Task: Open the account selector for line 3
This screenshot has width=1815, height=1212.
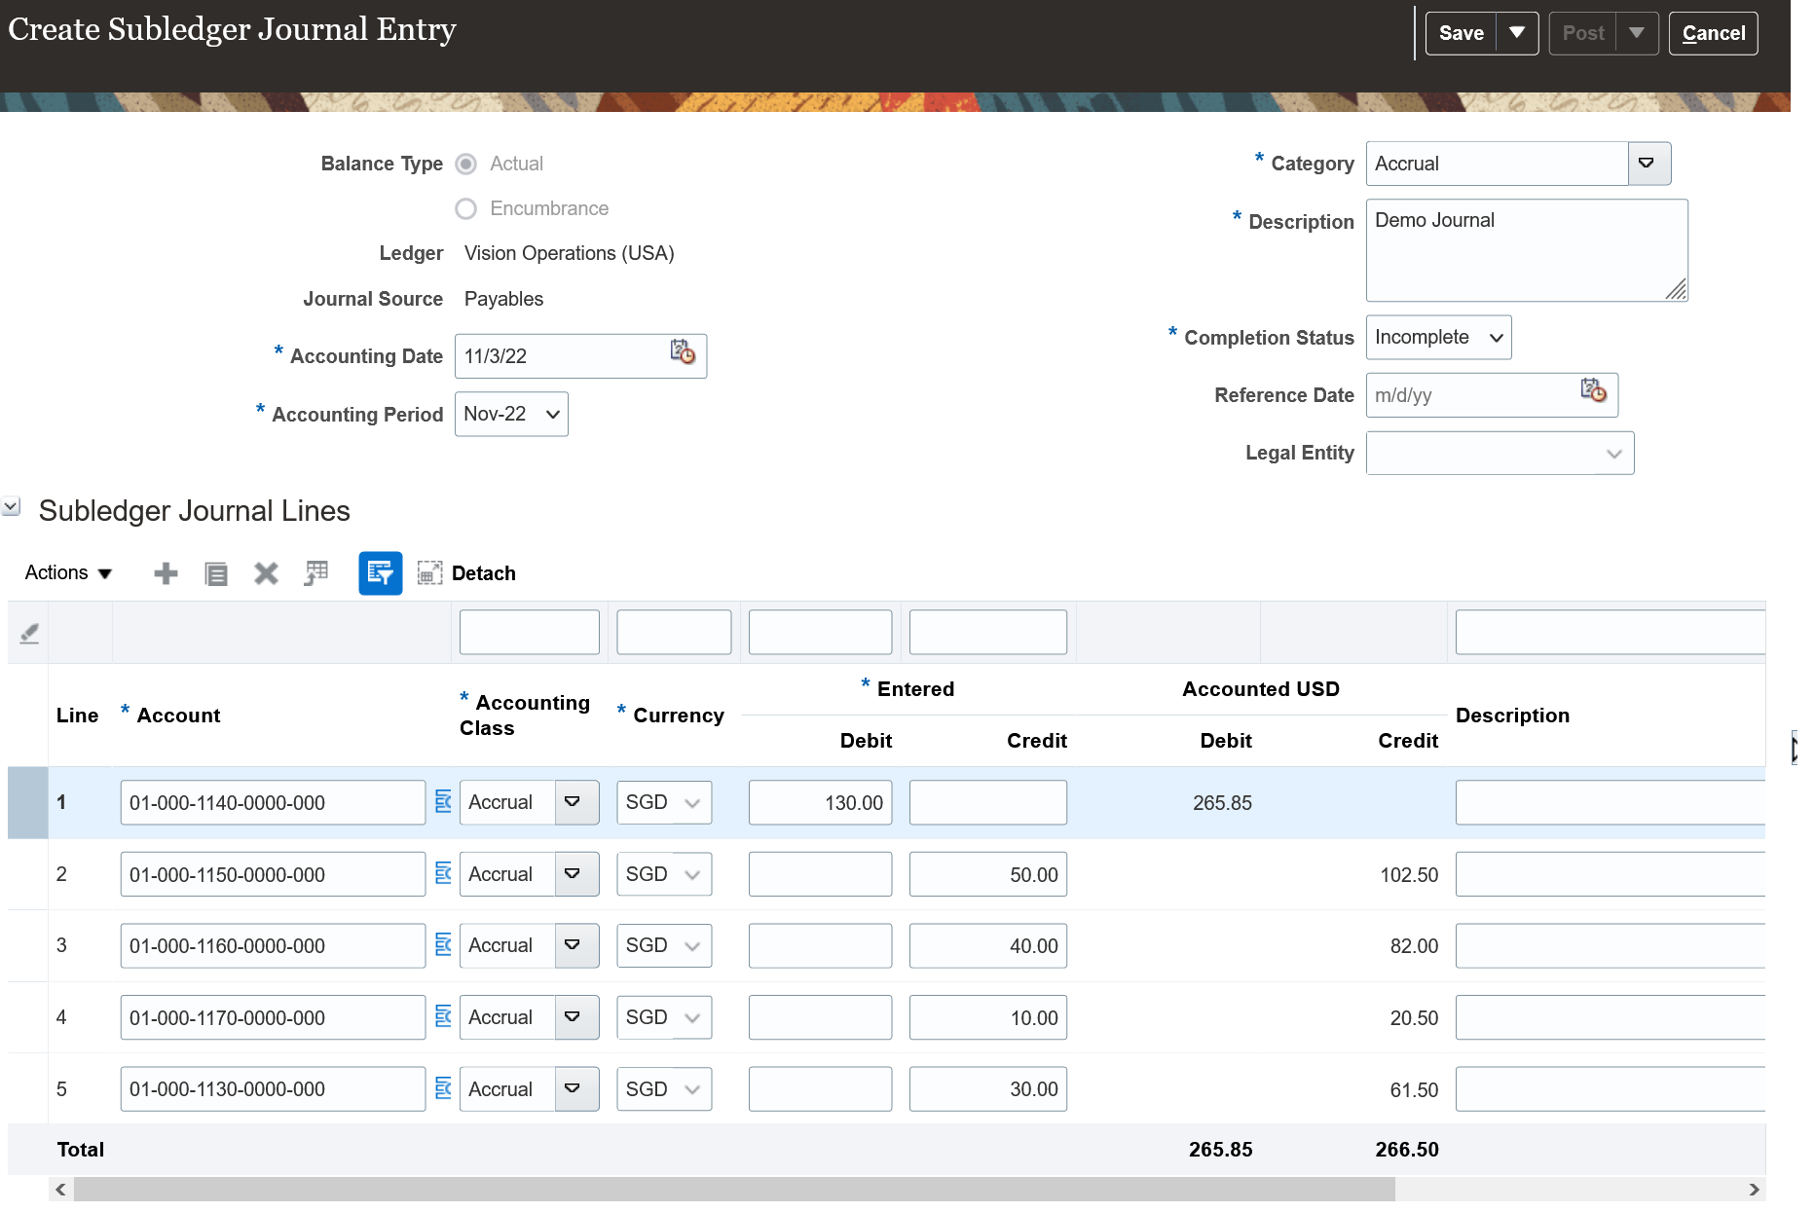Action: tap(443, 945)
